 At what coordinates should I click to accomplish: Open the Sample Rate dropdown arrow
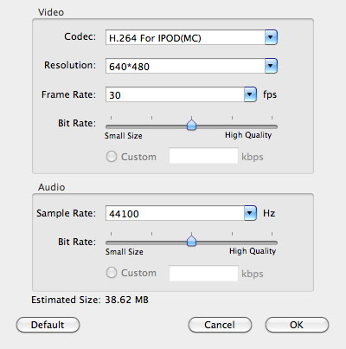pyautogui.click(x=250, y=213)
